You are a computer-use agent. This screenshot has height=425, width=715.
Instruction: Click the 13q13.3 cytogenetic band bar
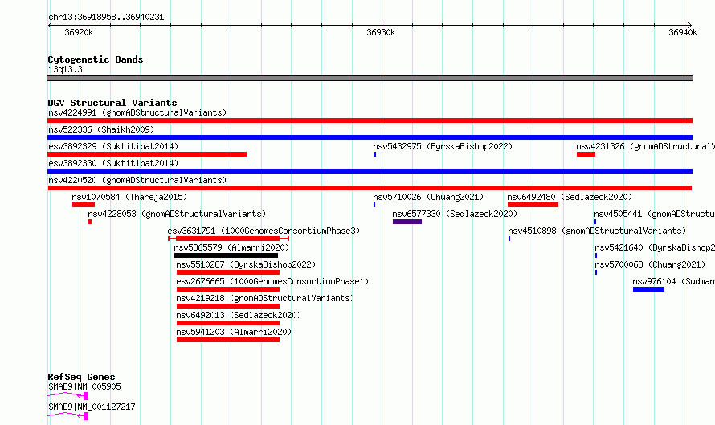370,78
